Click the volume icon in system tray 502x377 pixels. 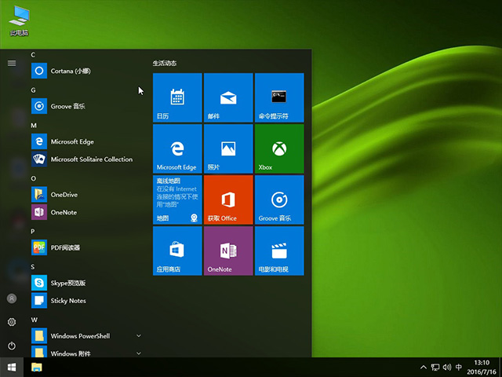446,367
